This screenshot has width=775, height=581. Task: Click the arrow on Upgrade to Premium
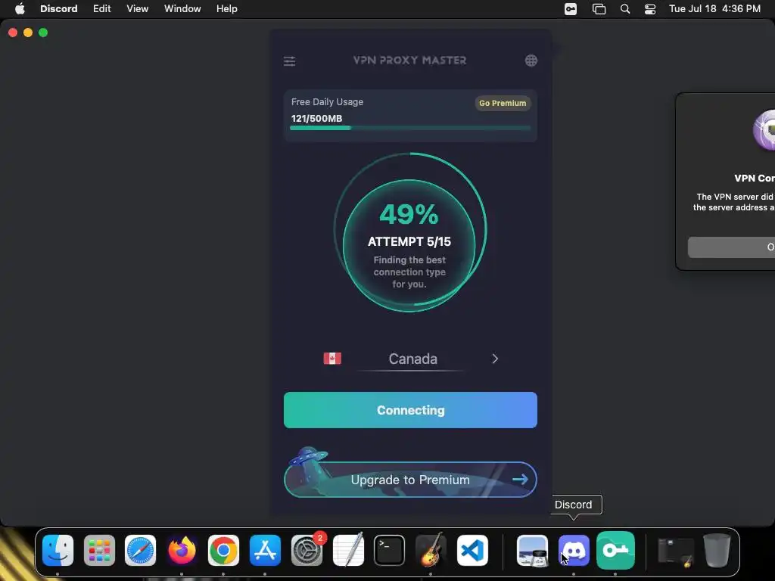(x=520, y=479)
